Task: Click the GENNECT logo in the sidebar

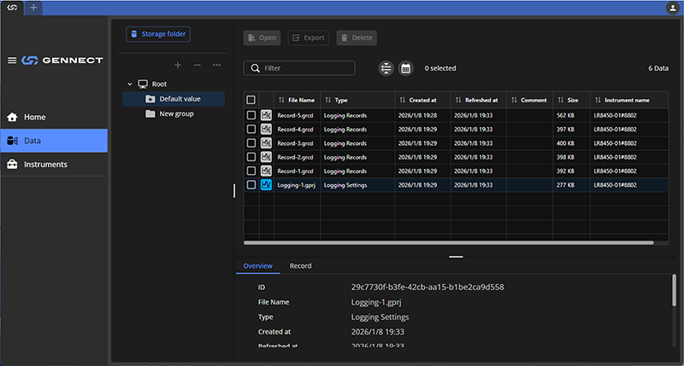Action: pyautogui.click(x=62, y=60)
